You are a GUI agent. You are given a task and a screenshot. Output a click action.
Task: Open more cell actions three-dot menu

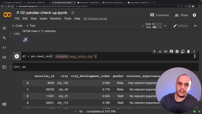[x=194, y=51]
